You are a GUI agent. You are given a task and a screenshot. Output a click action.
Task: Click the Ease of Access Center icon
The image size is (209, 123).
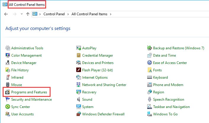click(x=149, y=63)
